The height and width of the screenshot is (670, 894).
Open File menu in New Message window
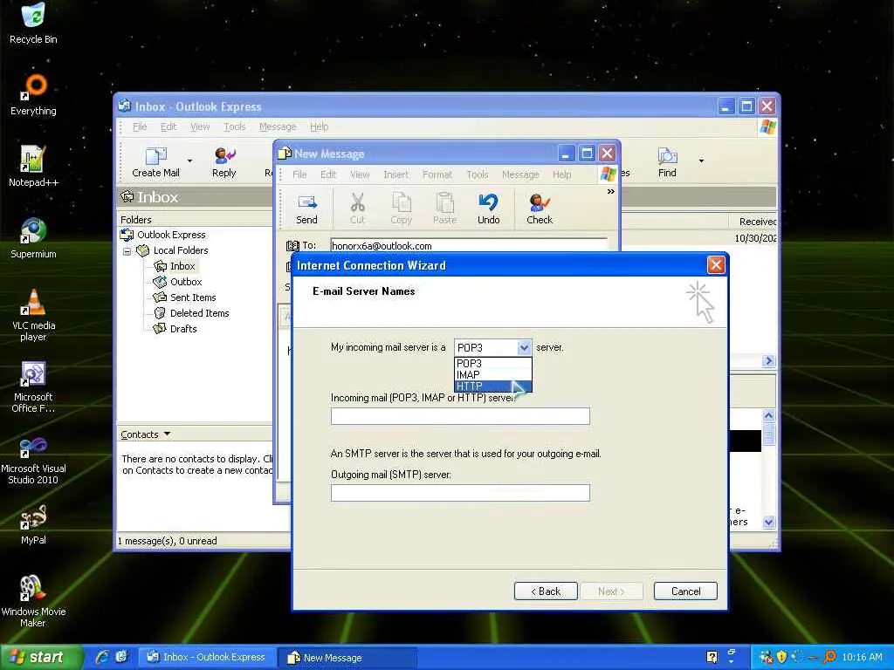[299, 174]
